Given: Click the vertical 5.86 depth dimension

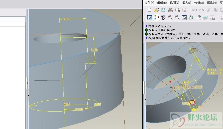Looking at the screenshot, I should point(94,50).
